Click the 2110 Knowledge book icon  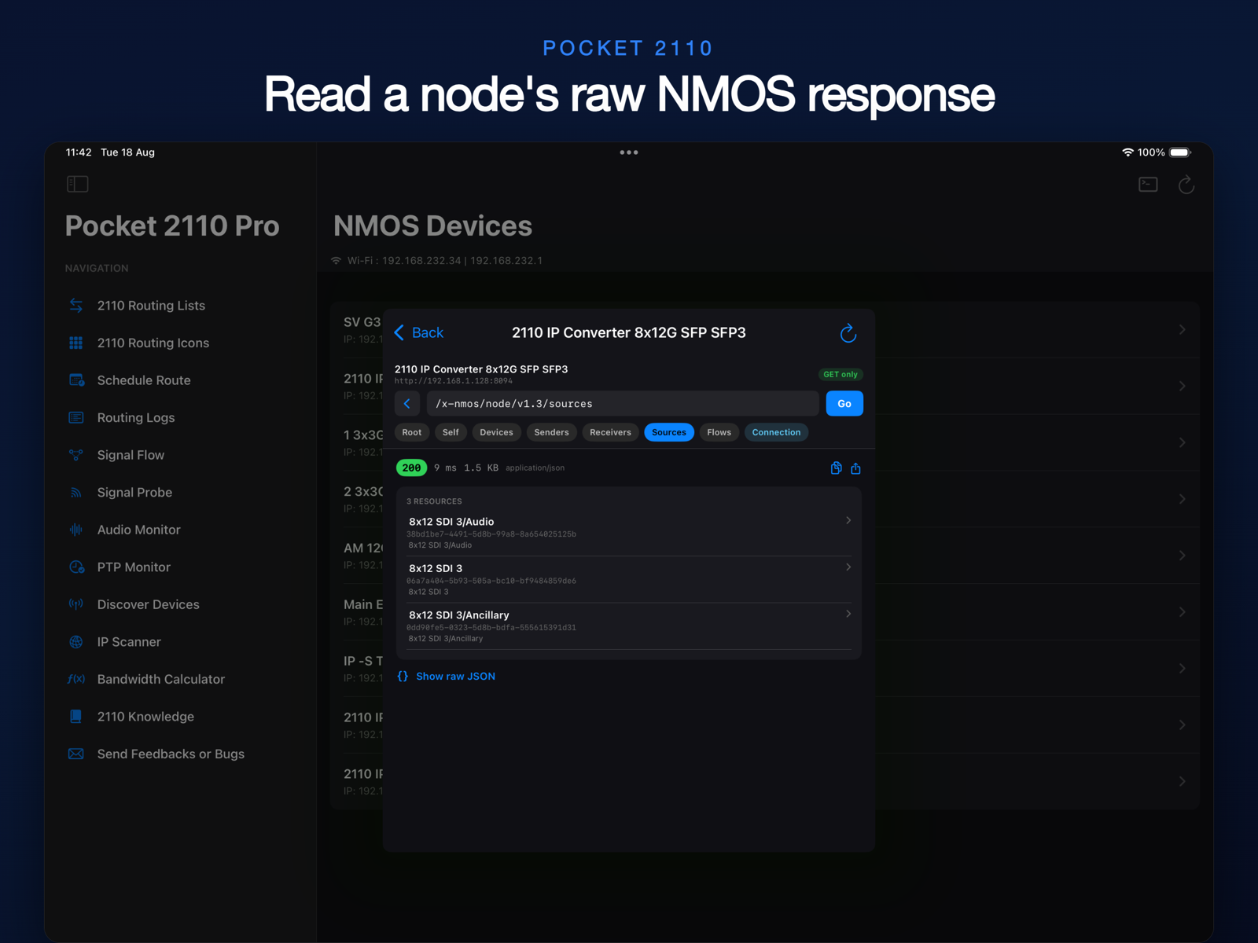click(76, 717)
